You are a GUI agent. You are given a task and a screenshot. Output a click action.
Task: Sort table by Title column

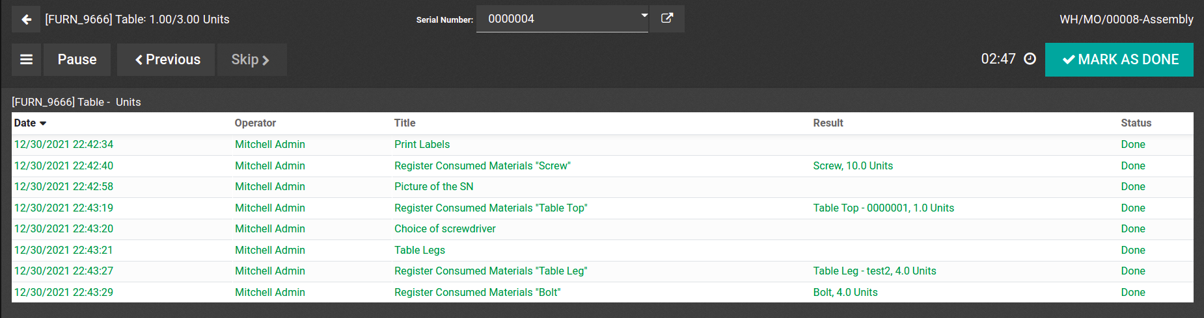point(404,123)
